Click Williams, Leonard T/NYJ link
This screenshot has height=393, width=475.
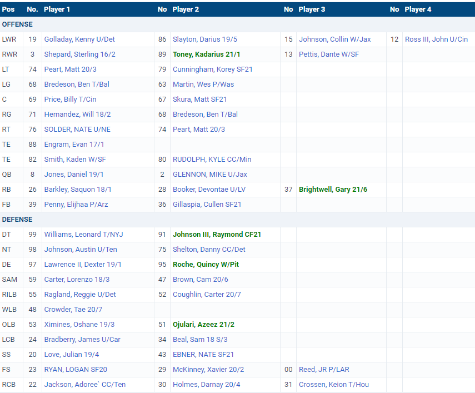tap(83, 235)
